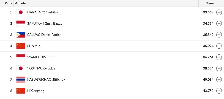Click plus icon for SYARIFUDIN Toni

219,57
